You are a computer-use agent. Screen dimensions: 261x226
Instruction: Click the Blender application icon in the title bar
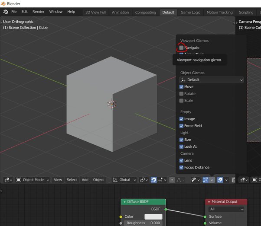(x=3, y=3)
